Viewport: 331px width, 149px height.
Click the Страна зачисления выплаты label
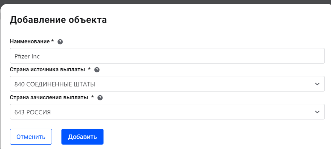(49, 97)
